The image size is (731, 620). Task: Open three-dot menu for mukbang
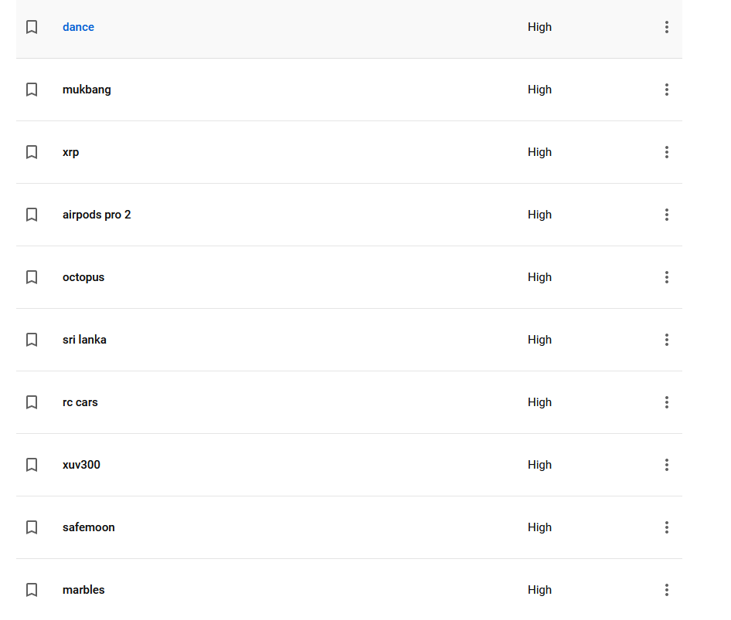tap(666, 90)
